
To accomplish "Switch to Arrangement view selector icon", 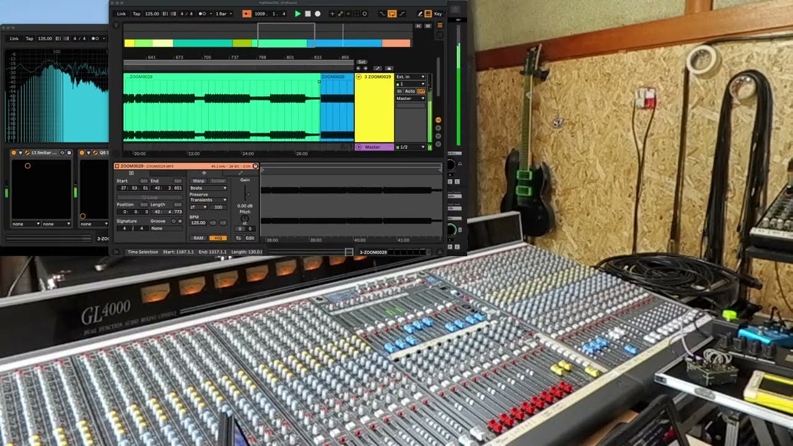I will 440,25.
